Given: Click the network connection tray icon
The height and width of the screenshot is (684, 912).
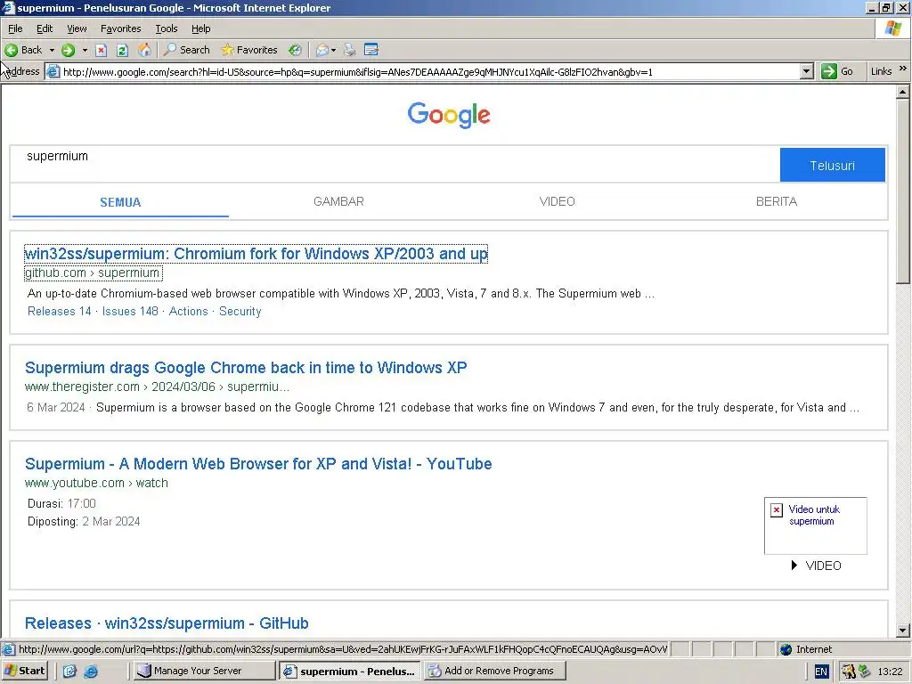Looking at the screenshot, I should 864,672.
